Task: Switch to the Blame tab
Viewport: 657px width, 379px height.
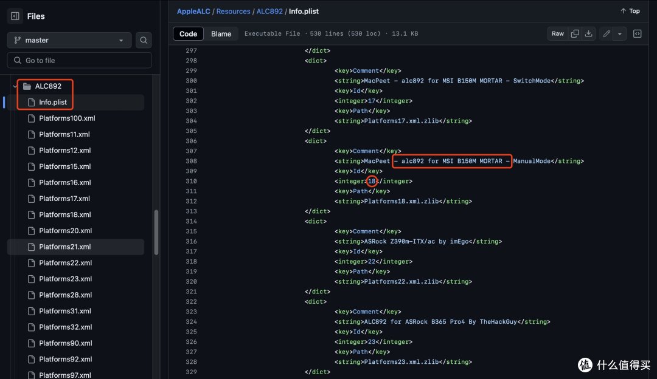Action: (x=221, y=34)
